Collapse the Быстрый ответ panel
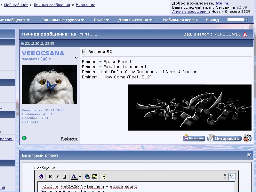This screenshot has height=192, width=256. coord(249,155)
